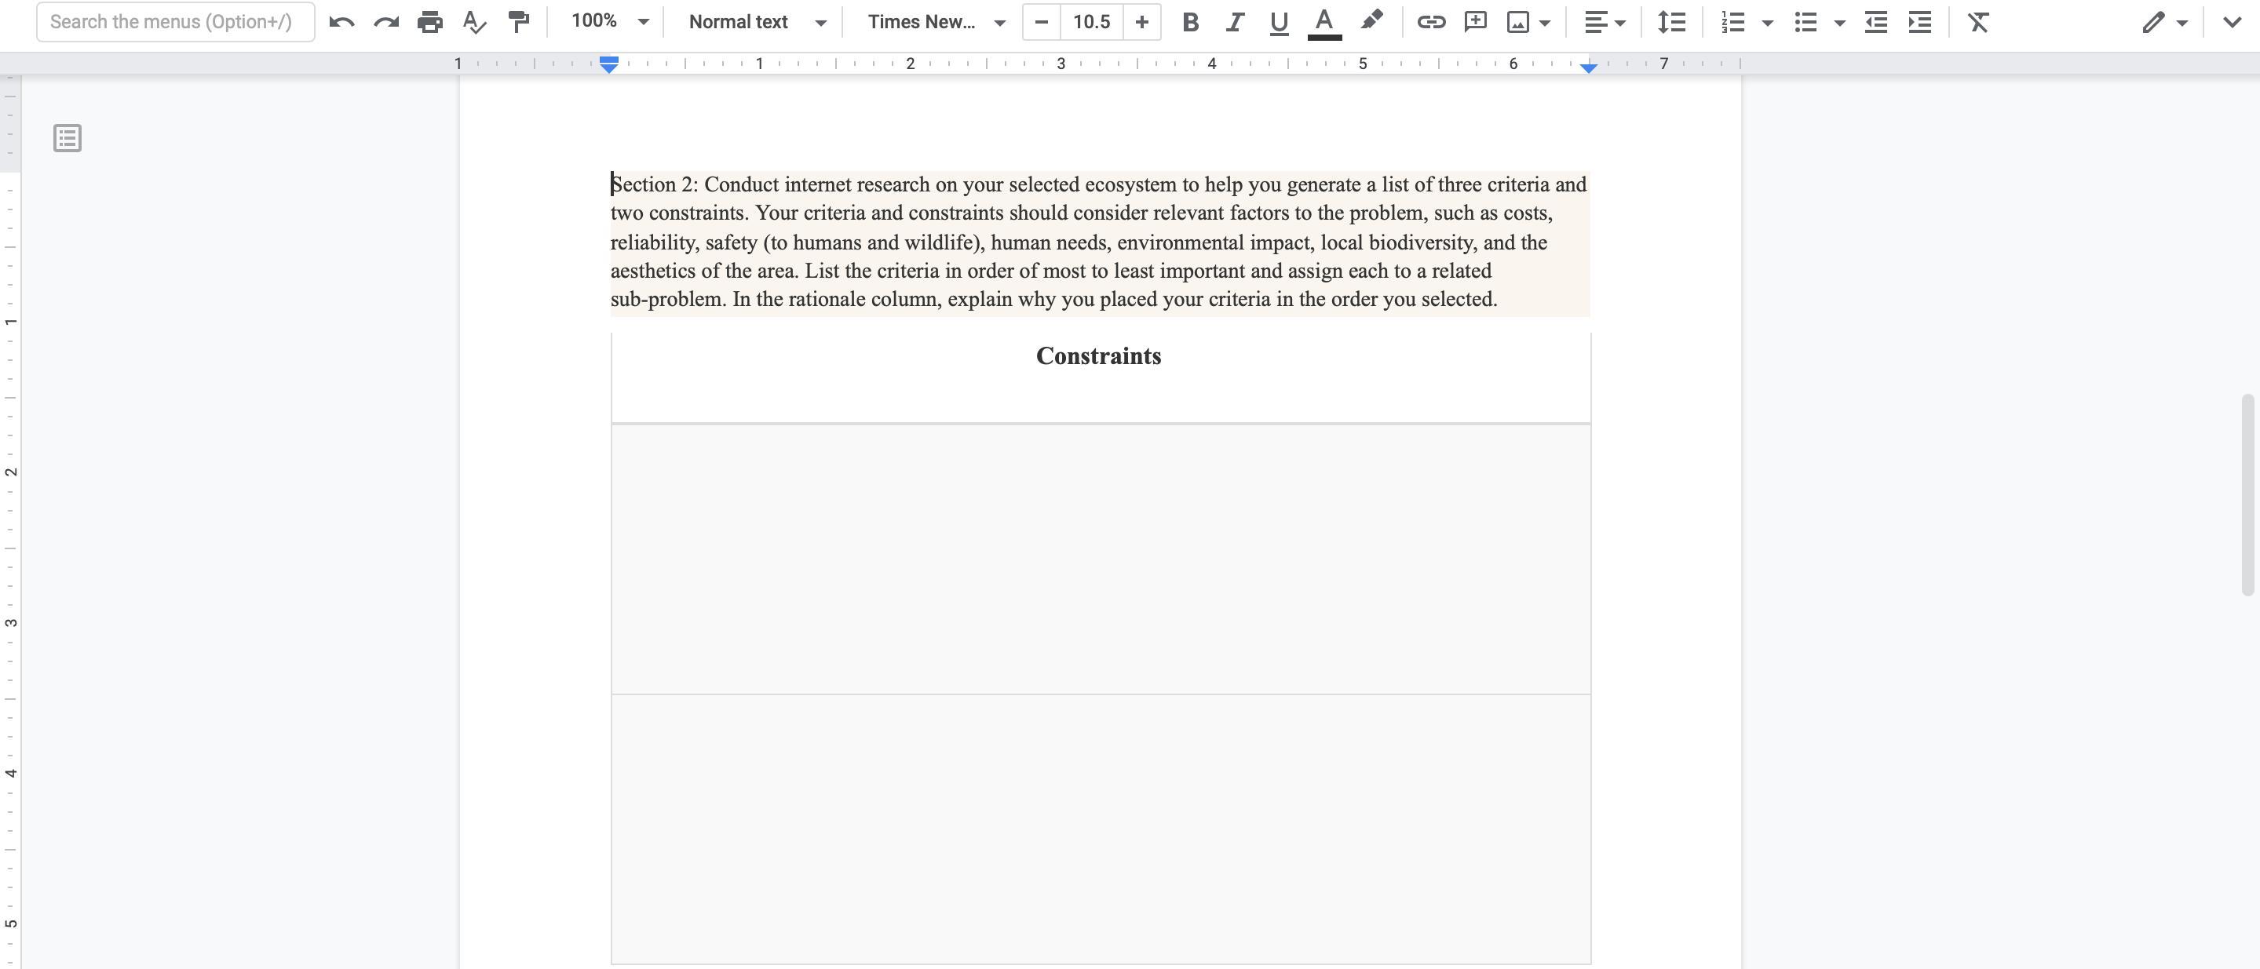
Task: Decrease font size with minus button
Action: tap(1042, 22)
